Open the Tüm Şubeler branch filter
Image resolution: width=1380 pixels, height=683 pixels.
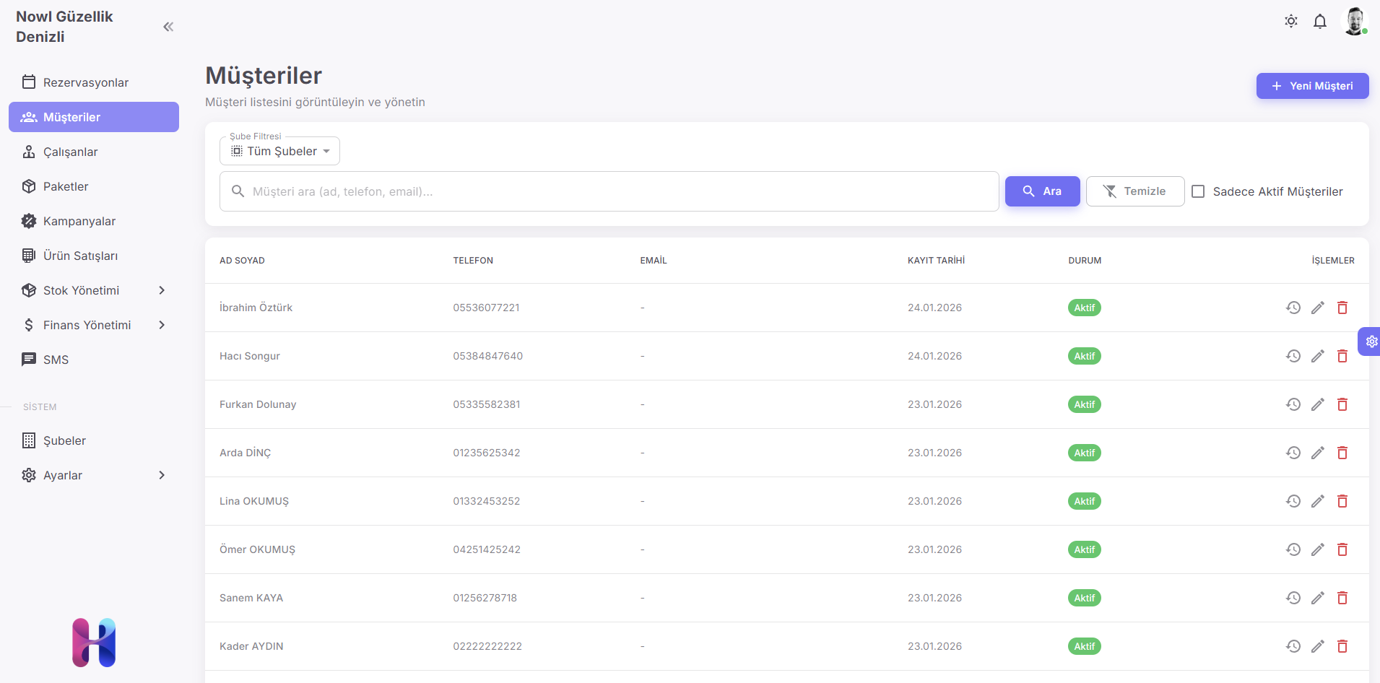(280, 151)
